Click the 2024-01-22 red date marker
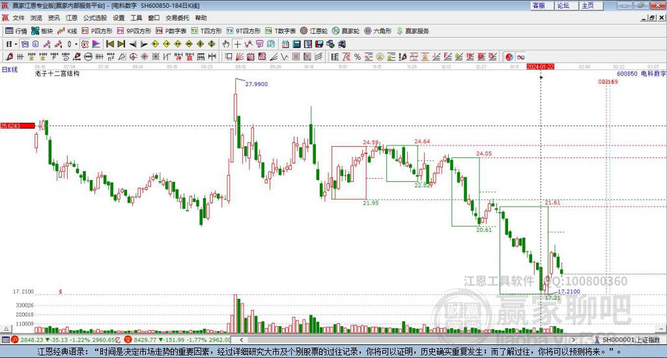The width and height of the screenshot is (667, 358). click(x=540, y=67)
